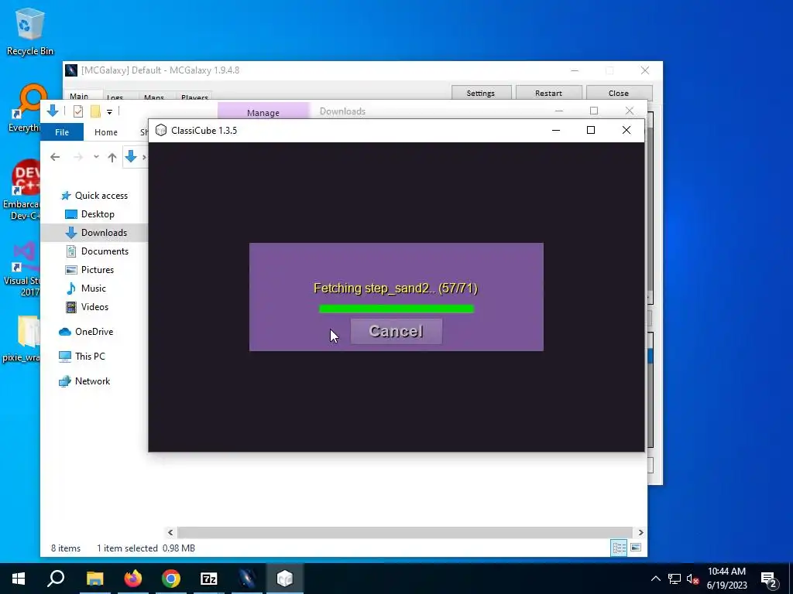The image size is (793, 594).
Task: Click the muted volume icon in system tray
Action: tap(692, 579)
